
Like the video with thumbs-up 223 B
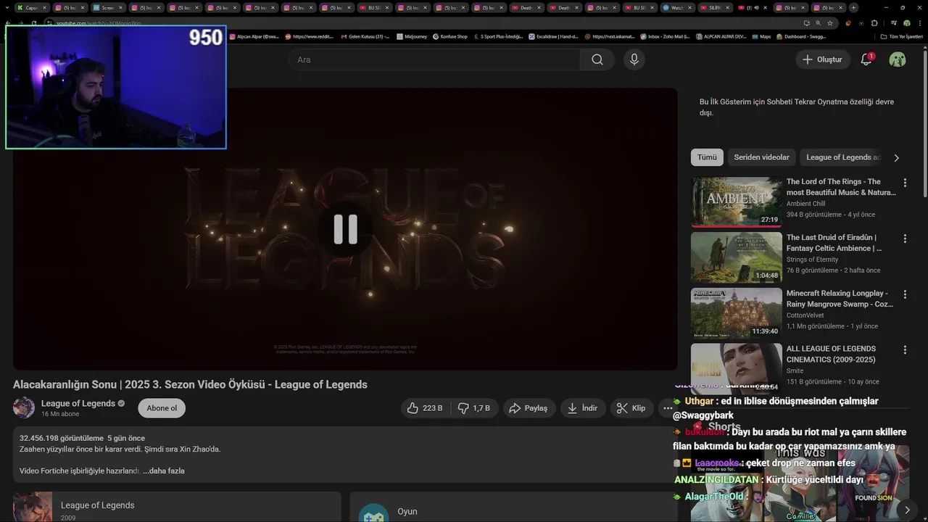(426, 408)
